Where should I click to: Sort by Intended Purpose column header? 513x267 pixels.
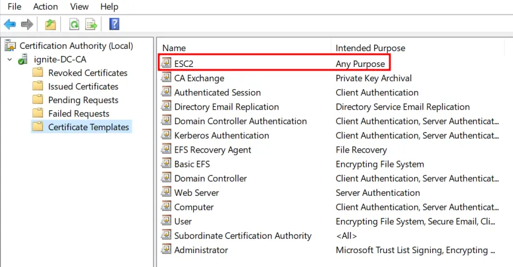370,48
